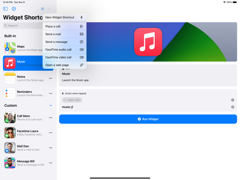The width and height of the screenshot is (240, 180).
Task: Select the Maps shortcut row
Action: pyautogui.click(x=23, y=48)
